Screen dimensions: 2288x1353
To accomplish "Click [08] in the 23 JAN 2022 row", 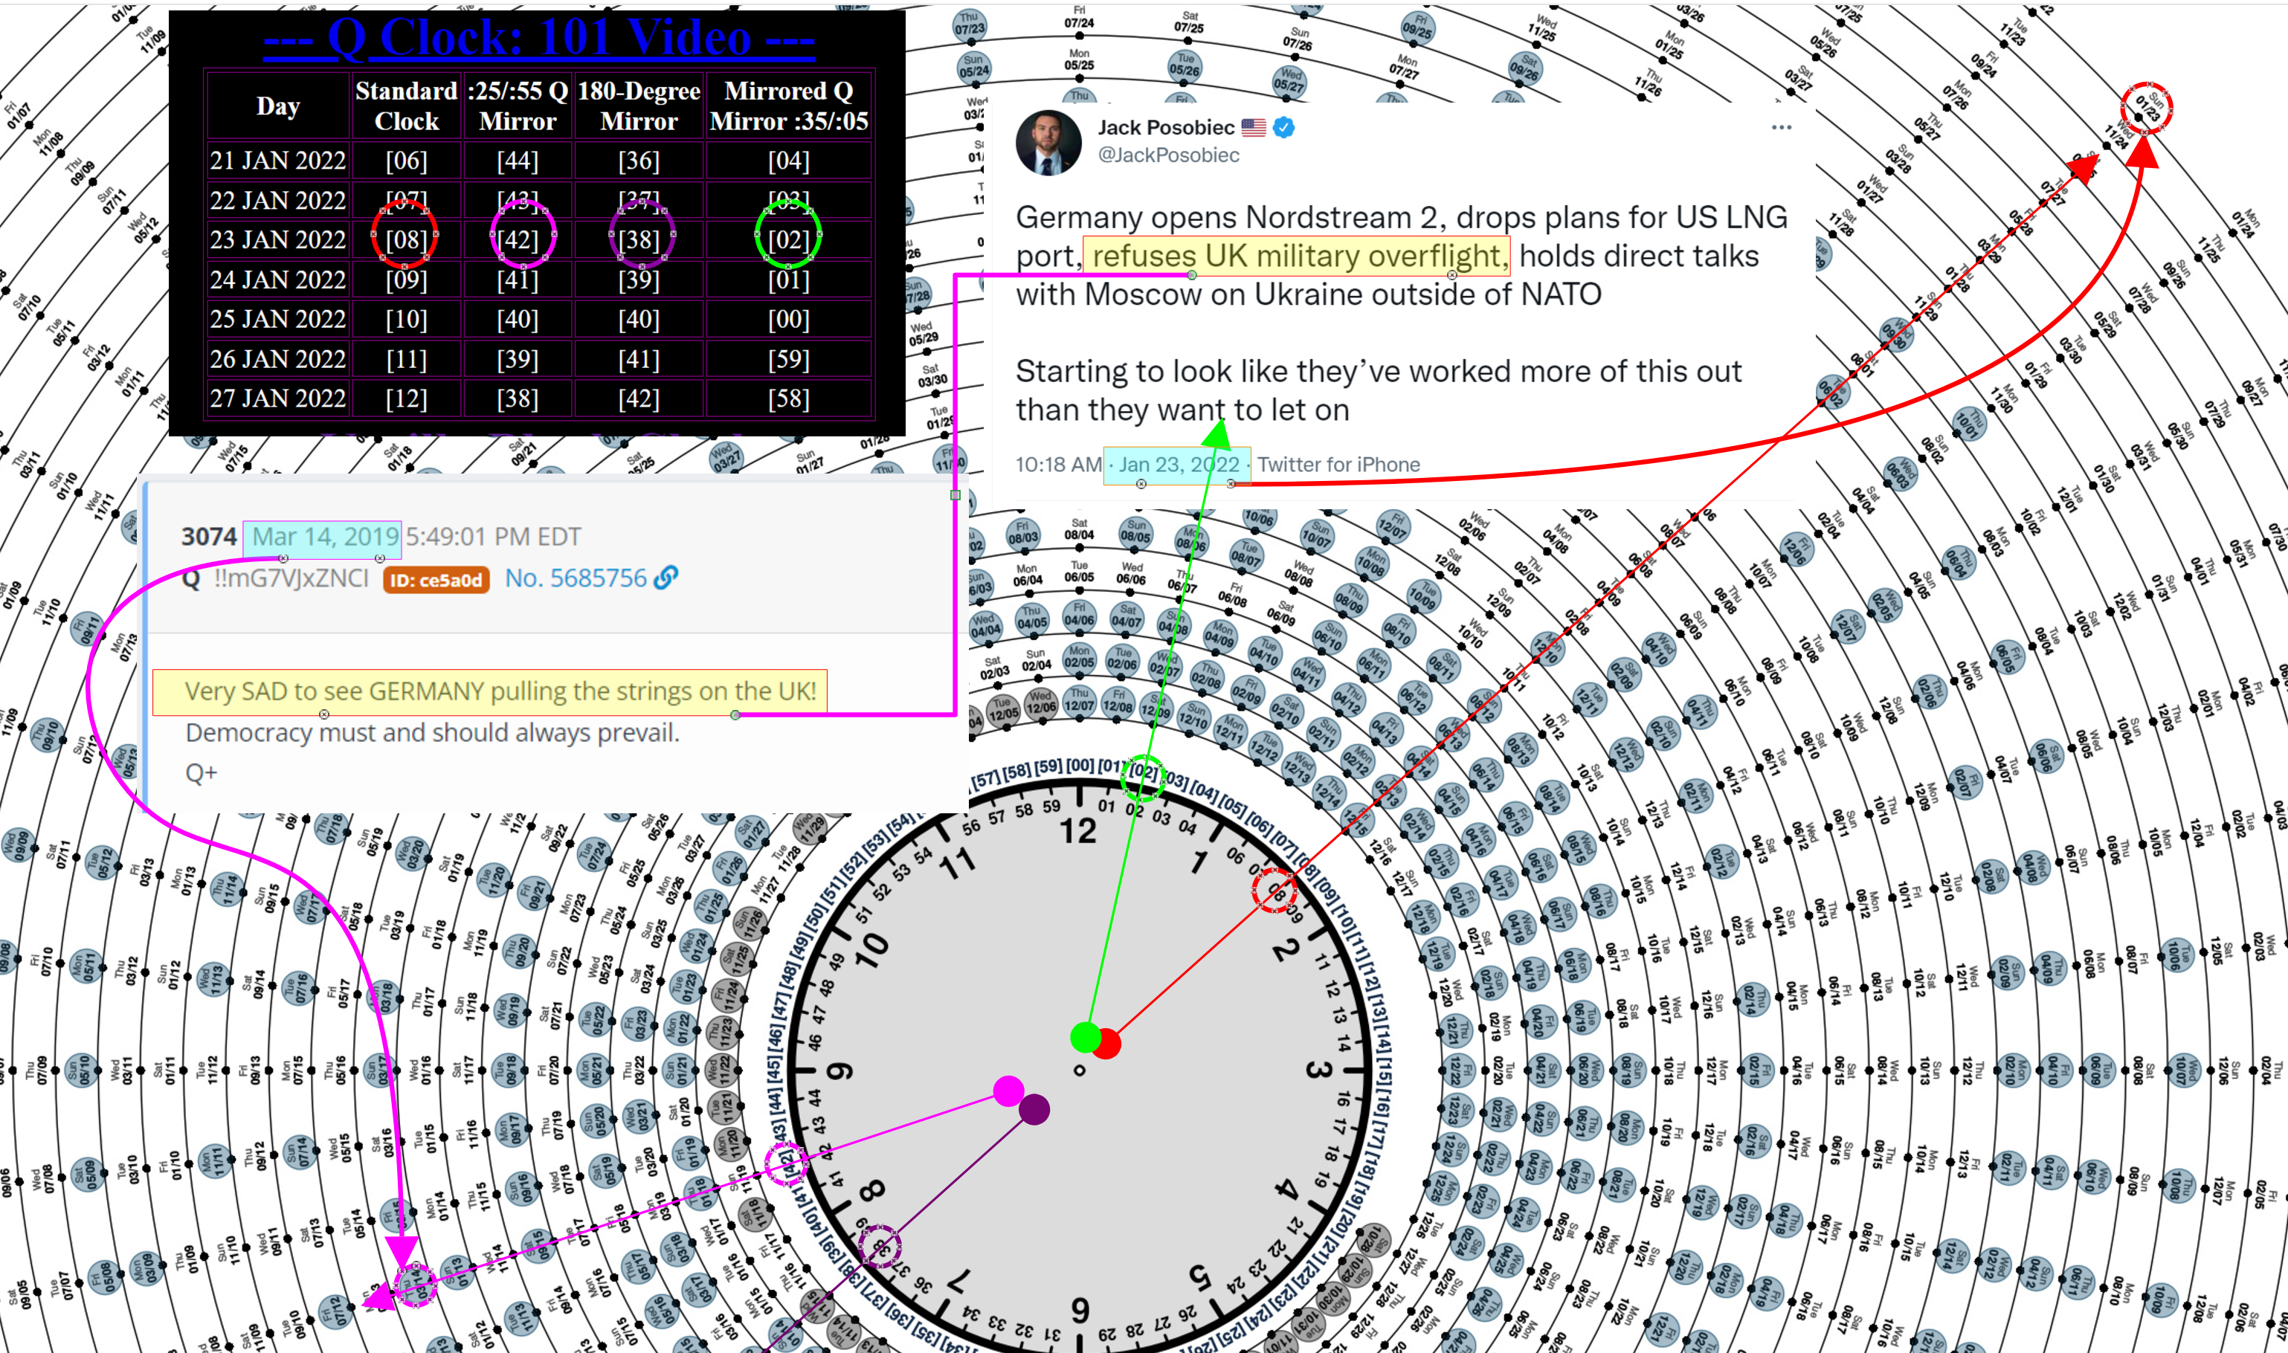I will click(x=406, y=240).
